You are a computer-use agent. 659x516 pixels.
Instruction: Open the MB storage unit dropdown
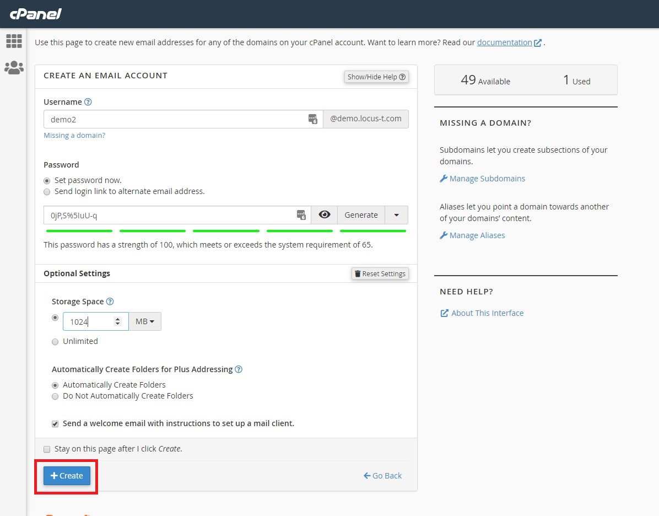[x=145, y=321]
